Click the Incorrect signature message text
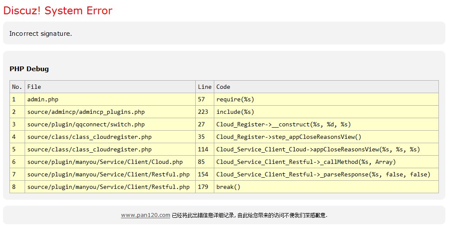This screenshot has height=229, width=454. click(x=41, y=34)
